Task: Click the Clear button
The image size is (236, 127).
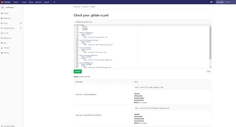Action: click(x=209, y=72)
